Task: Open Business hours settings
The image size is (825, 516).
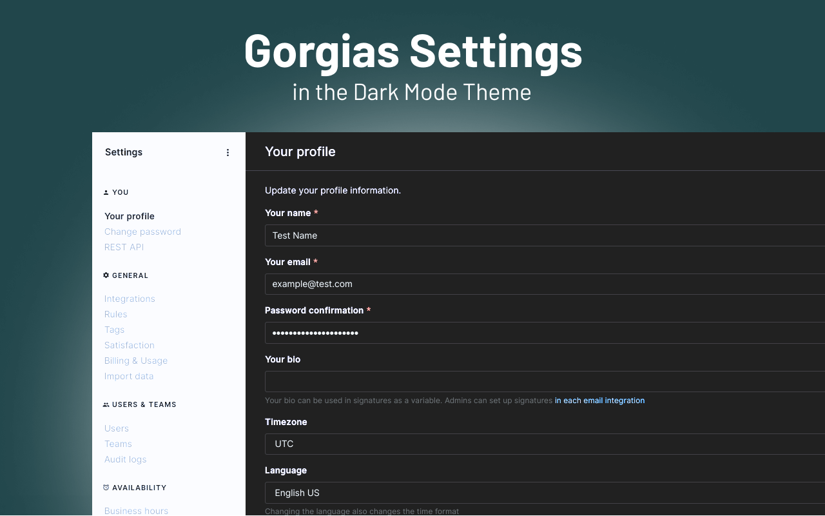Action: click(136, 511)
